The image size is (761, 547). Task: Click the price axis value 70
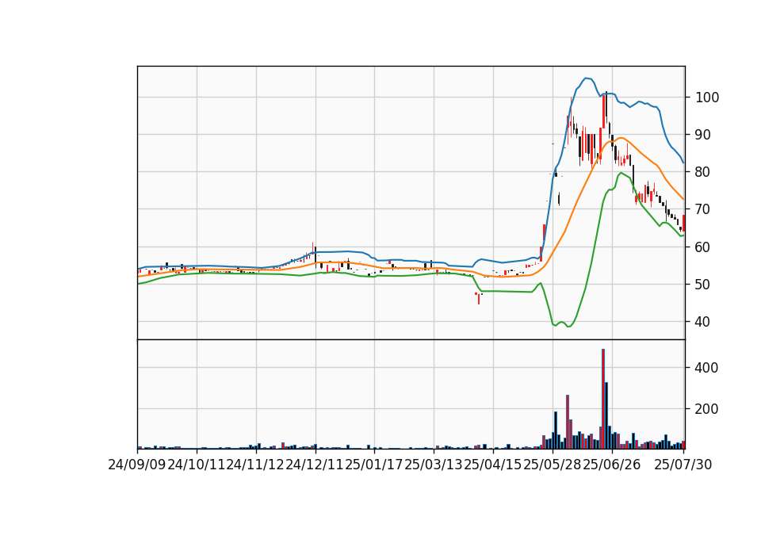[703, 209]
